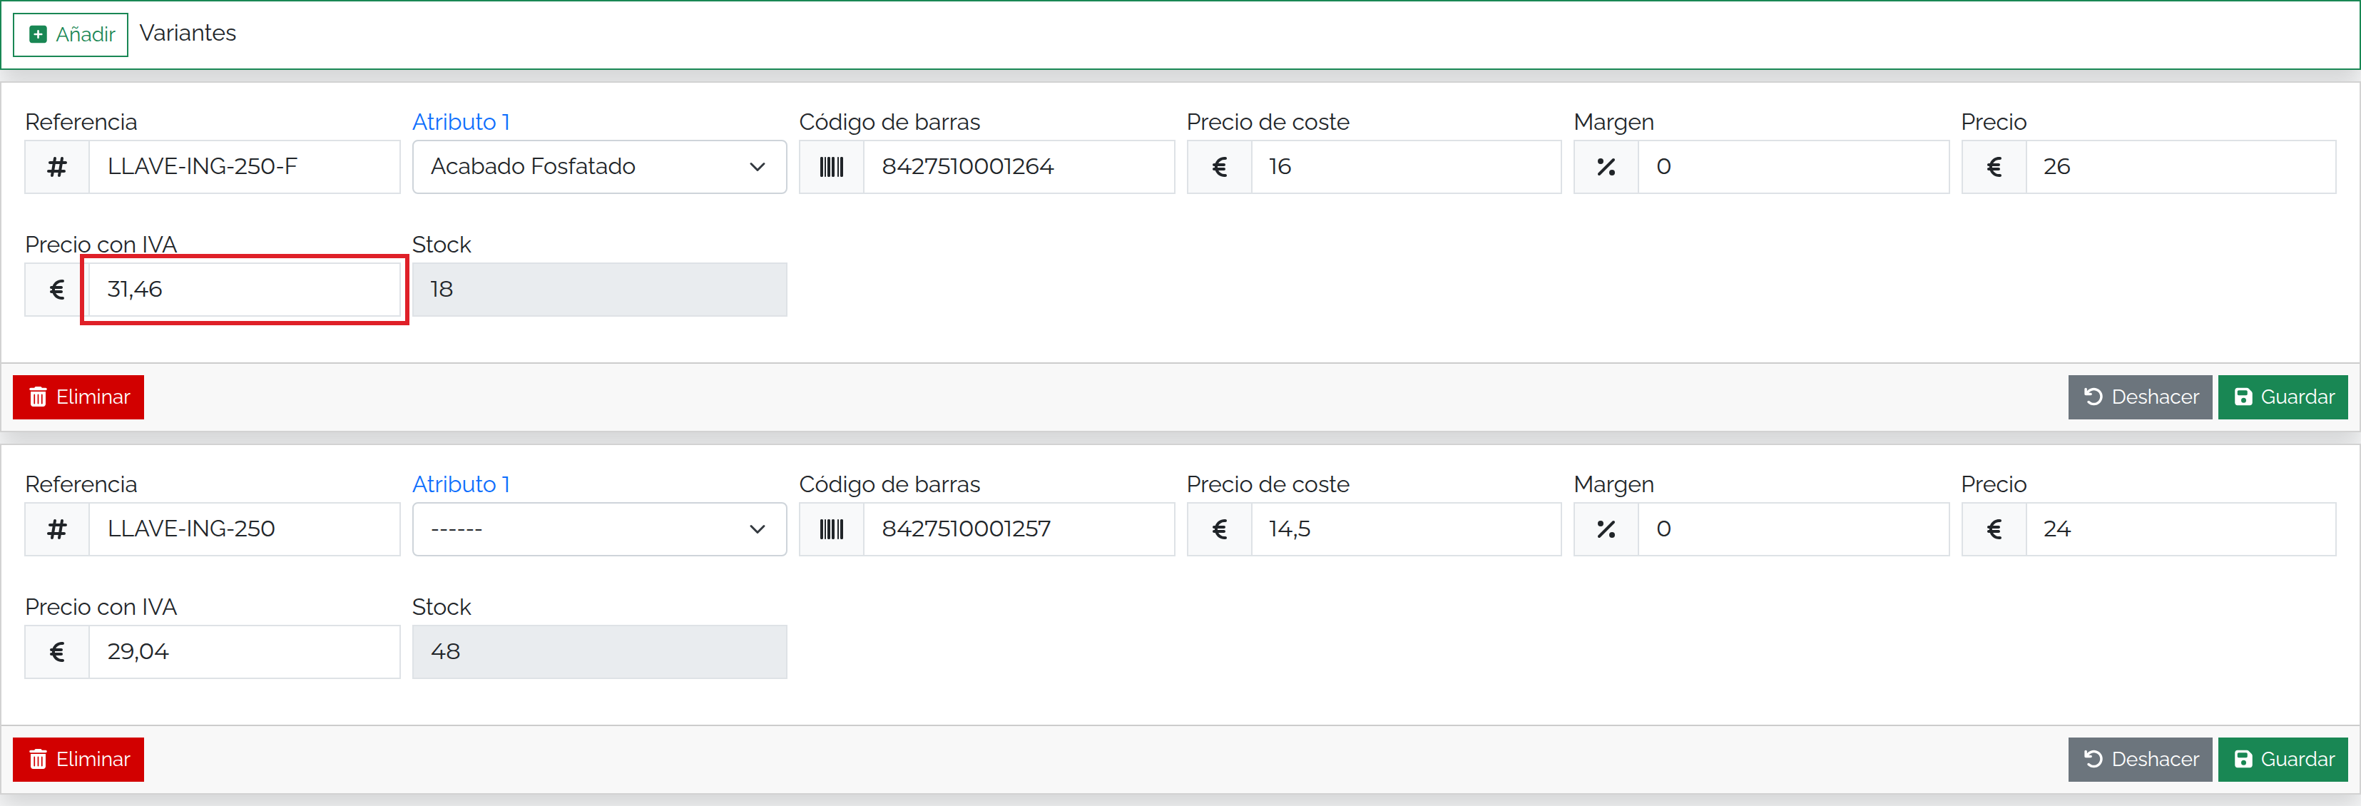Focus the price field showing 24

pos(2181,529)
